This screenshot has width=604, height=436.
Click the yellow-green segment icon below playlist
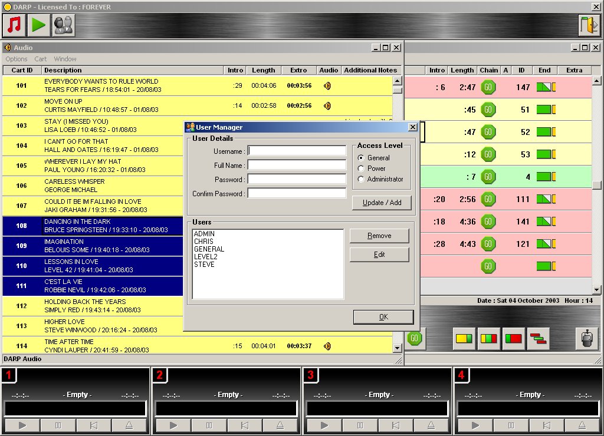point(464,339)
